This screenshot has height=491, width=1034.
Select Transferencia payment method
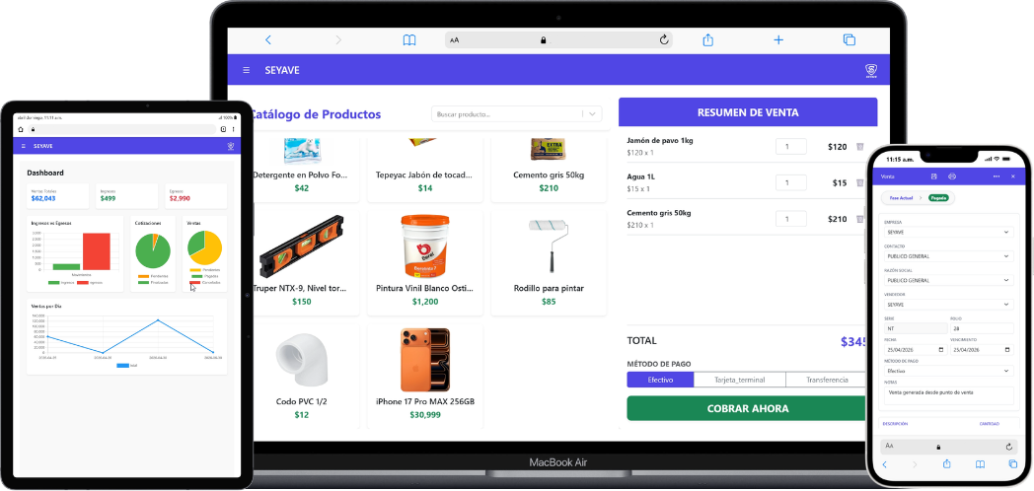tap(826, 380)
